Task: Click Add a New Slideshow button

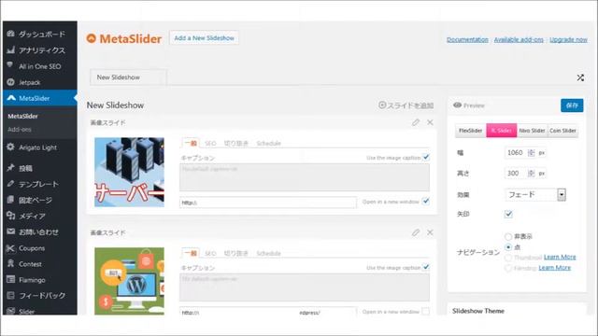Action: tap(204, 37)
